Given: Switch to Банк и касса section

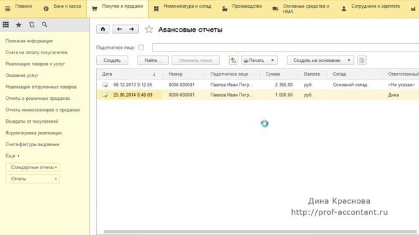Looking at the screenshot, I should [x=67, y=6].
